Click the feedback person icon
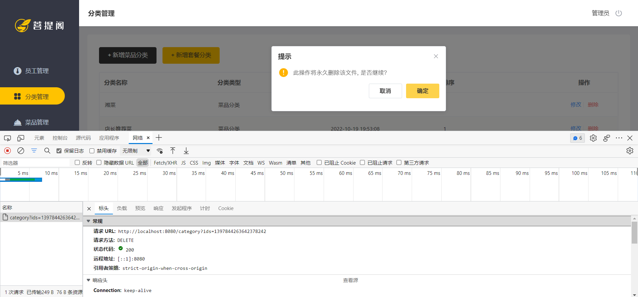638x297 pixels. [606, 138]
